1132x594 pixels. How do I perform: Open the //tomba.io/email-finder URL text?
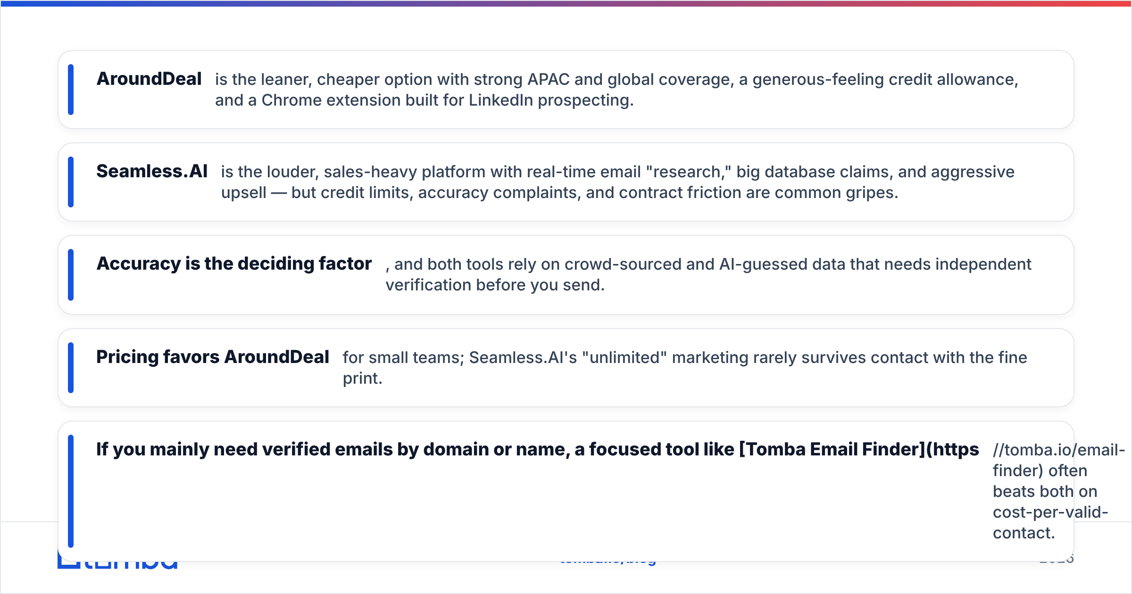[1059, 460]
